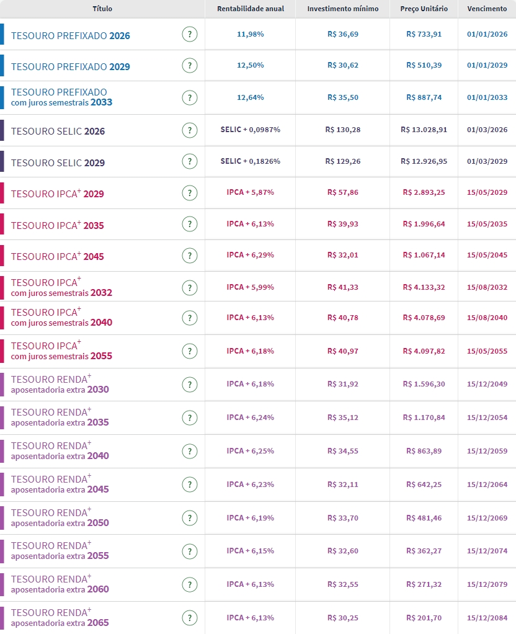This screenshot has height=634, width=516.
Task: Open help icon for Tesouro Selic 2026
Action: [x=190, y=130]
